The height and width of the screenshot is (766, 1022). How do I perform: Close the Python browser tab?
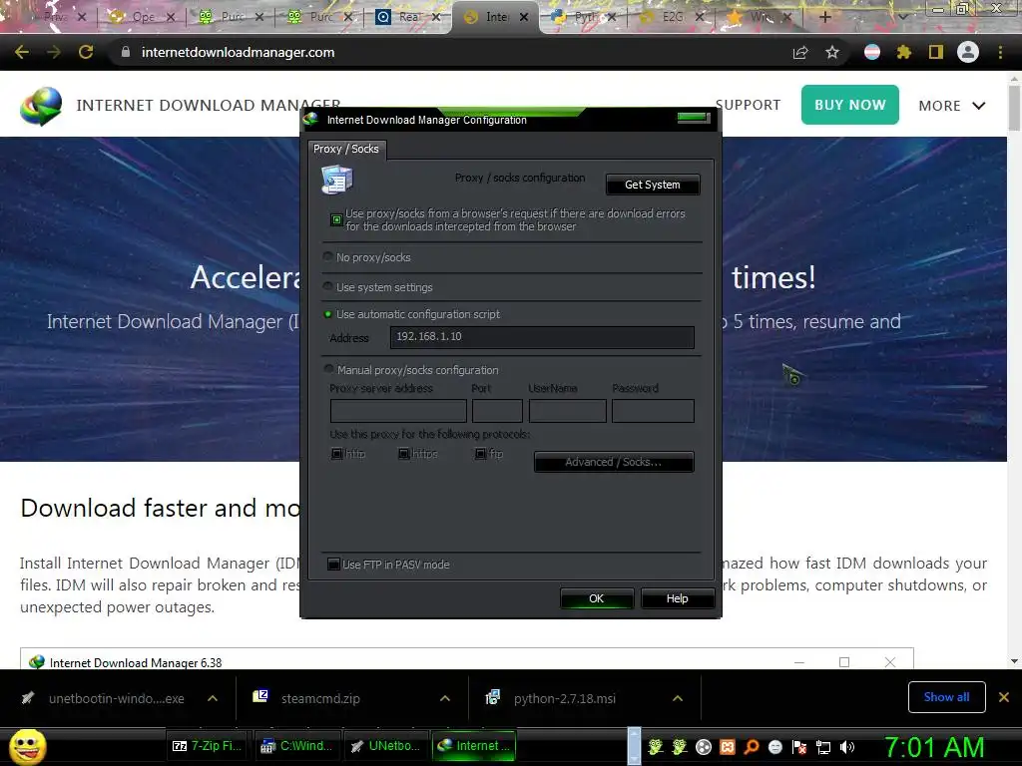tap(612, 18)
